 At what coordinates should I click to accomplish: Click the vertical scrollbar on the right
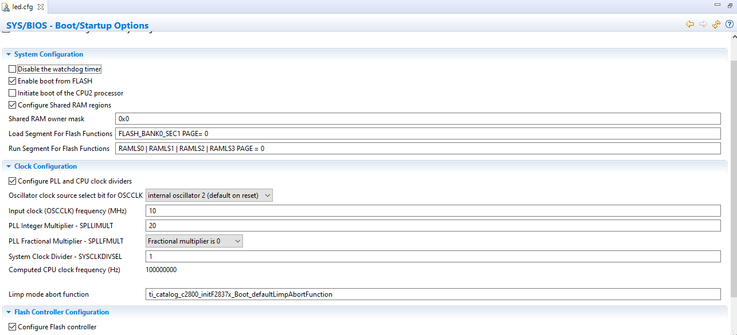[x=733, y=172]
